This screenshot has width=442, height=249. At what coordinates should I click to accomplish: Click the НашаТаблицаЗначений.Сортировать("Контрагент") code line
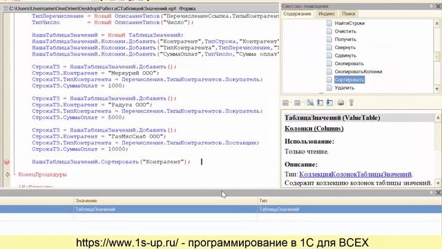(x=111, y=162)
